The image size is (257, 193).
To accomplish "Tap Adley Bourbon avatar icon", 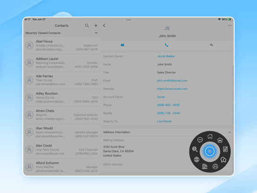I will tap(29, 97).
